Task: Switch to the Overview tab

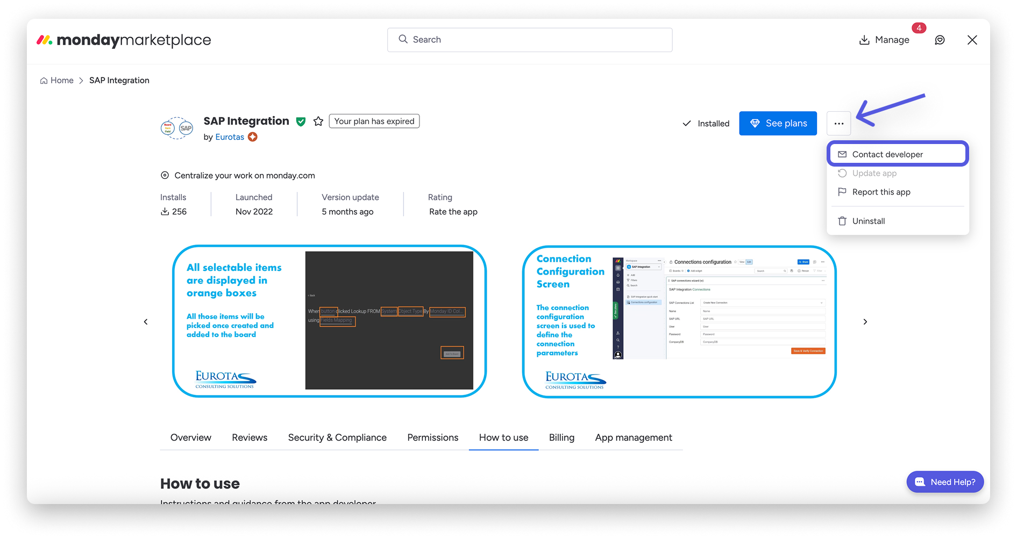Action: pyautogui.click(x=191, y=437)
